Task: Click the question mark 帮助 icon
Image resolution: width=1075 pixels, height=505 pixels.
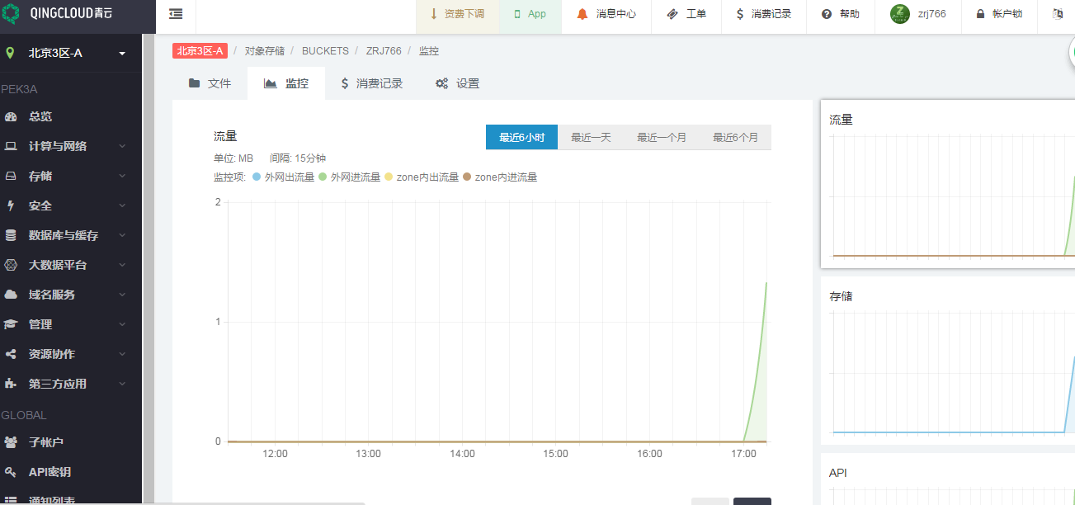Action: click(x=826, y=14)
